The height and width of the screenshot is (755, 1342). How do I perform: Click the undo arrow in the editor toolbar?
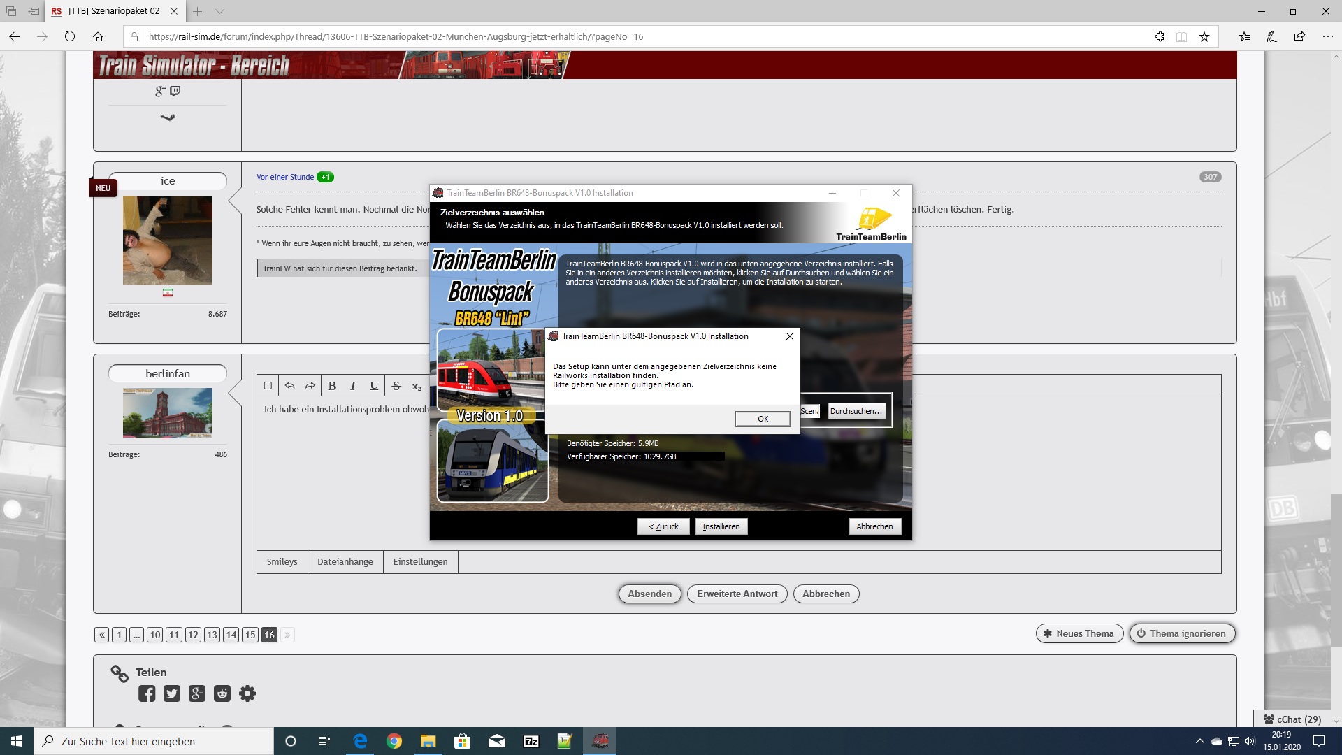tap(289, 386)
